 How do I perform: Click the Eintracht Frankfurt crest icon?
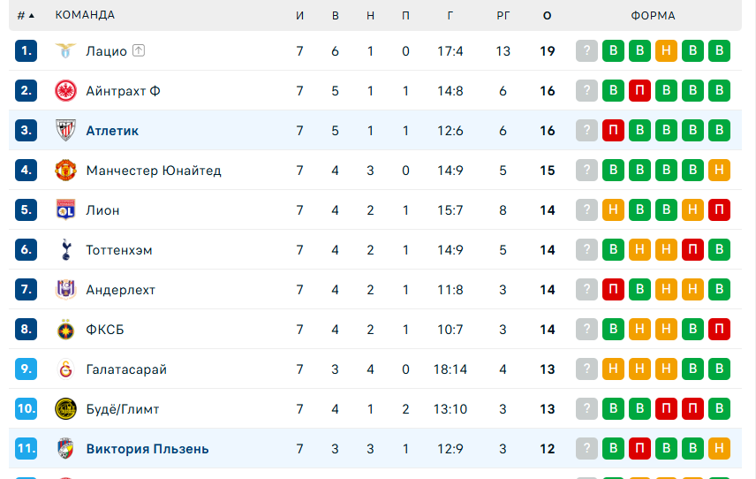pos(65,91)
